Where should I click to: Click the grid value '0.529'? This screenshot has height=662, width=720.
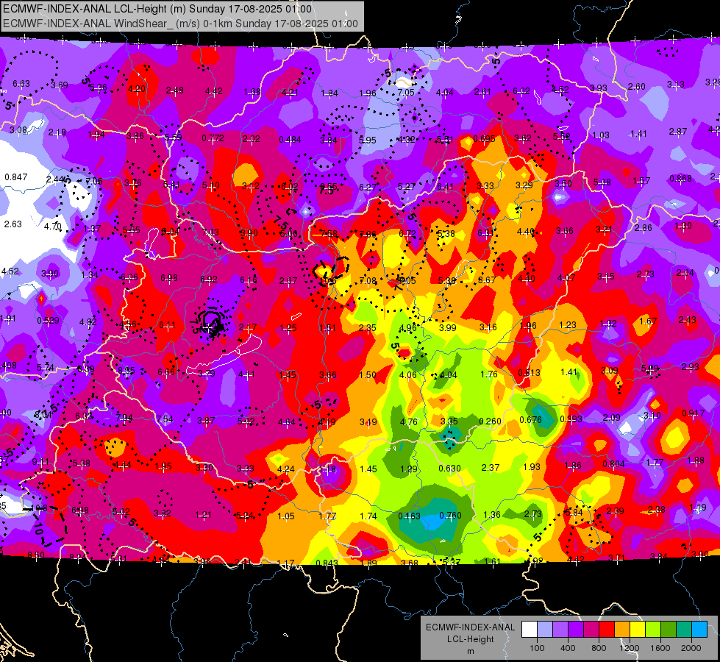[x=49, y=321]
